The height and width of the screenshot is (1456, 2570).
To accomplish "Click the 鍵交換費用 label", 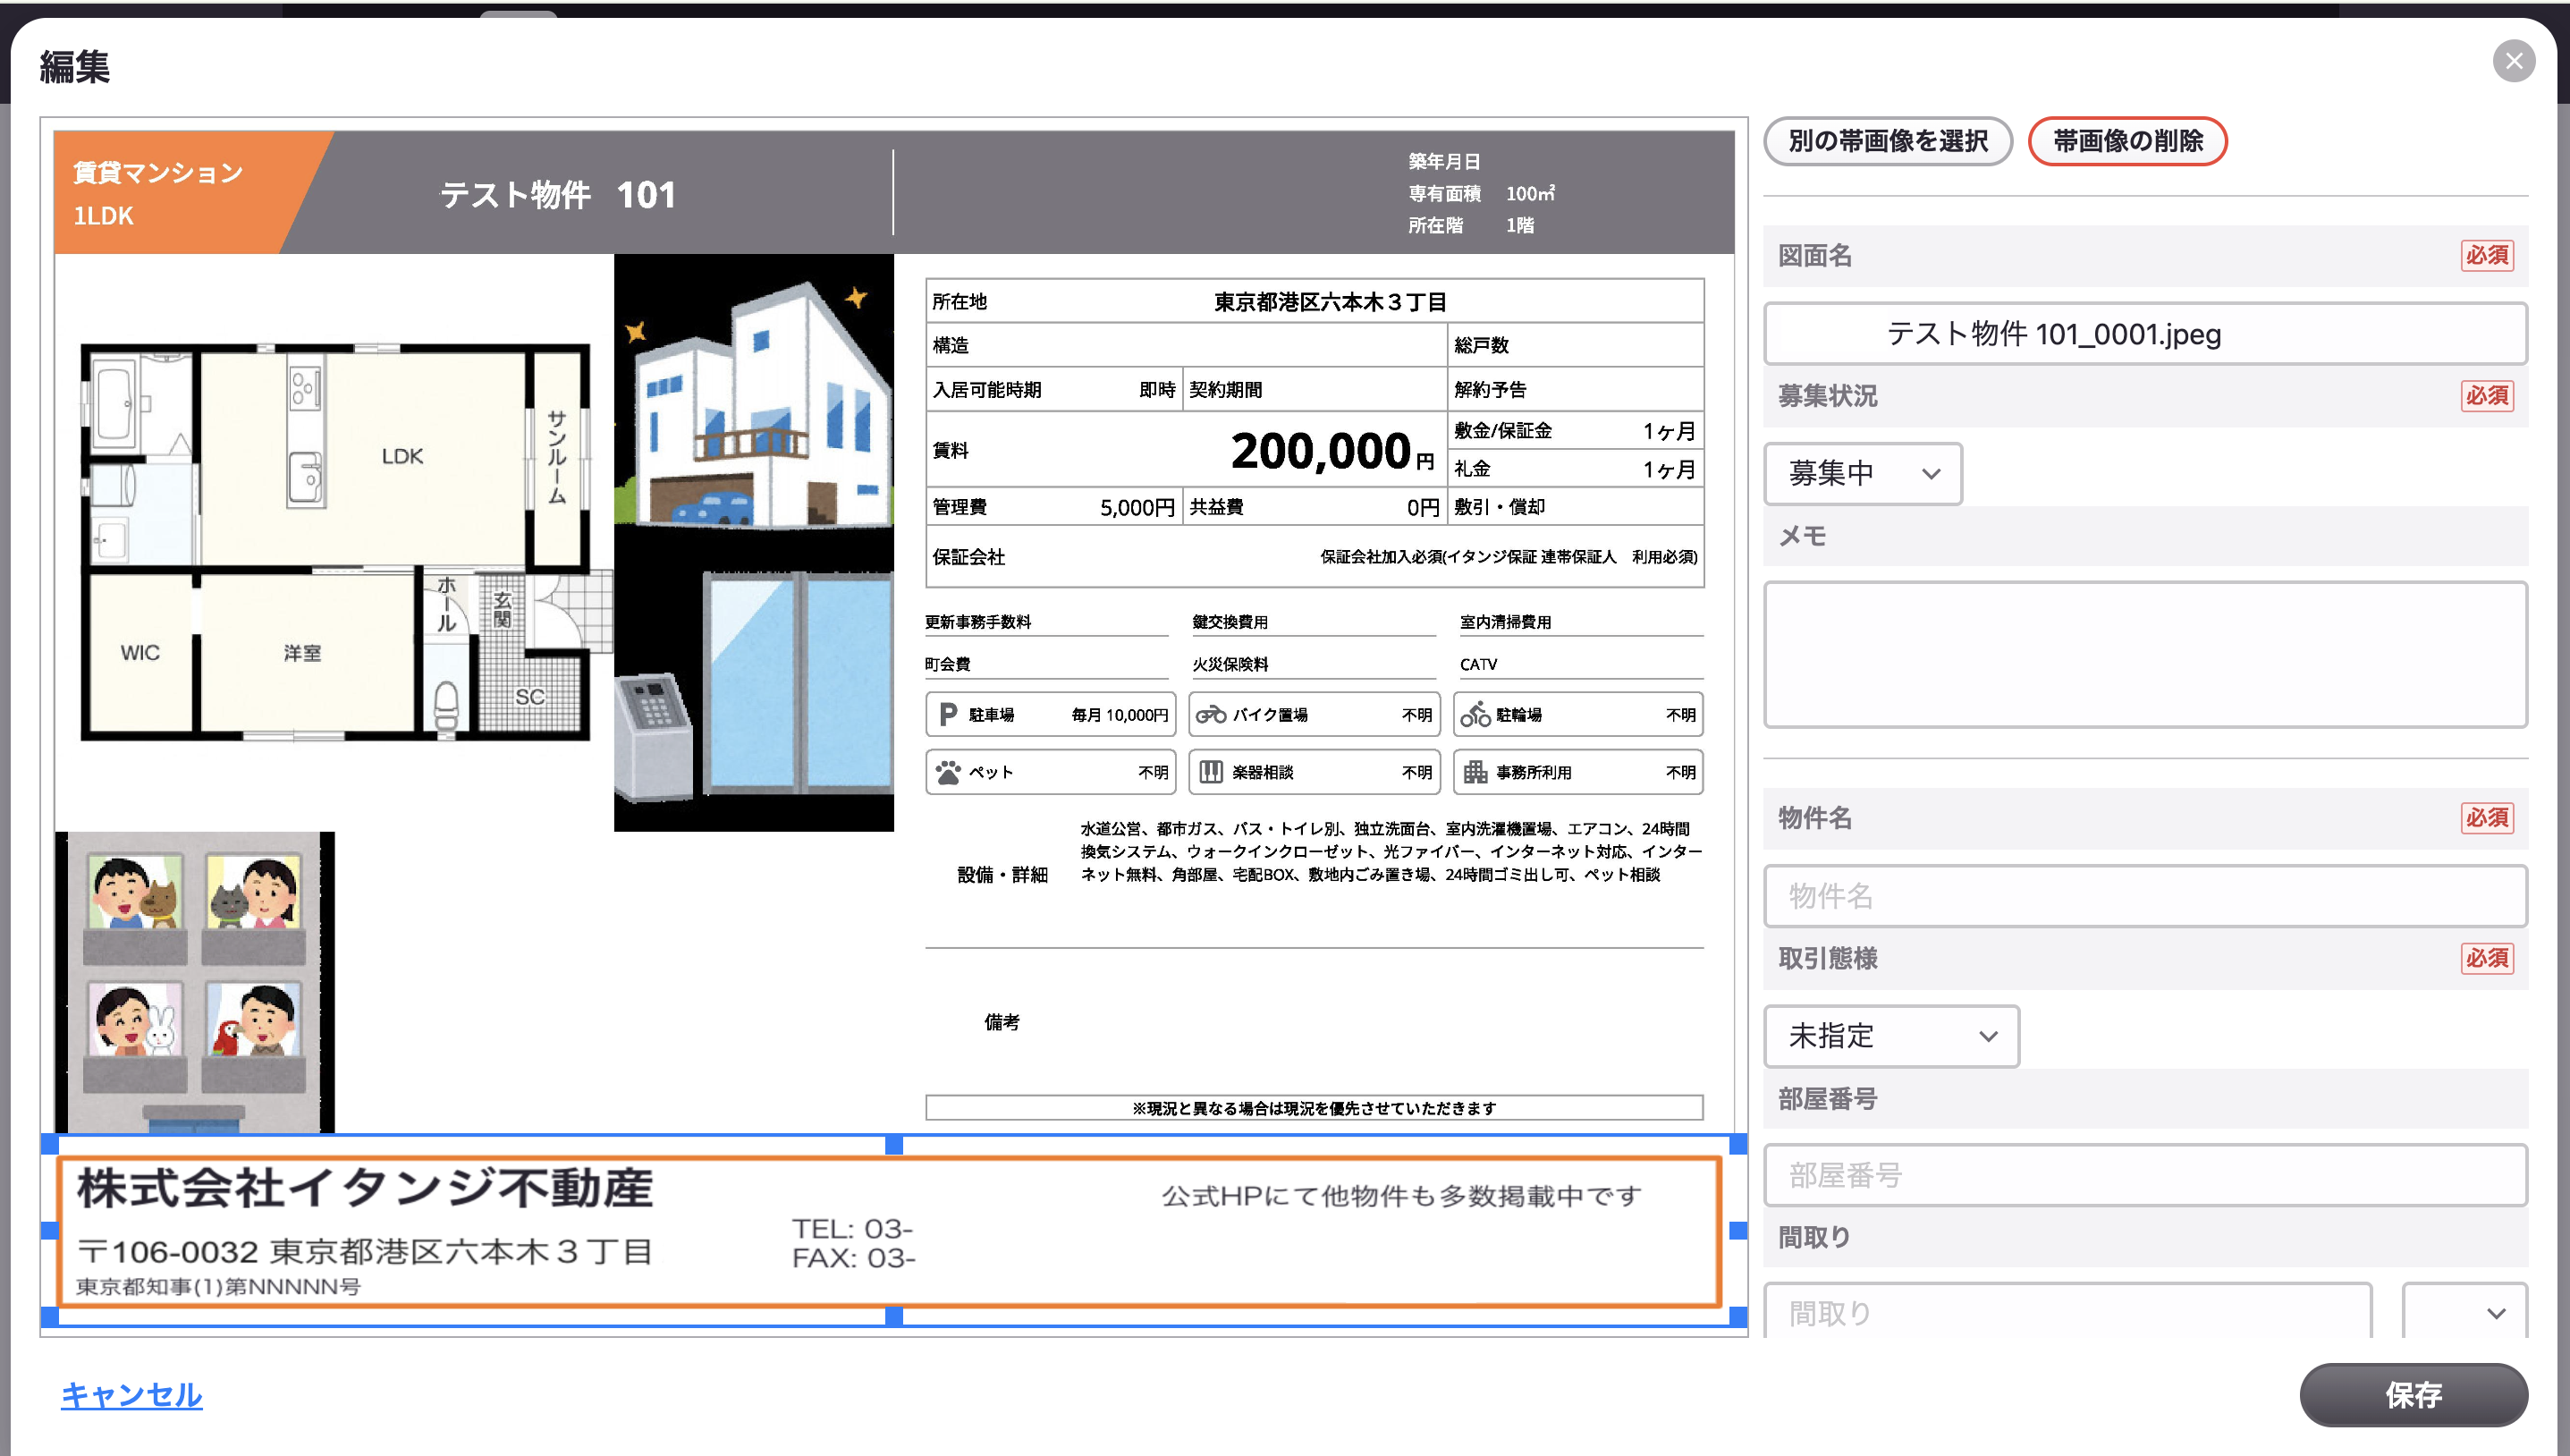I will 1230,622.
